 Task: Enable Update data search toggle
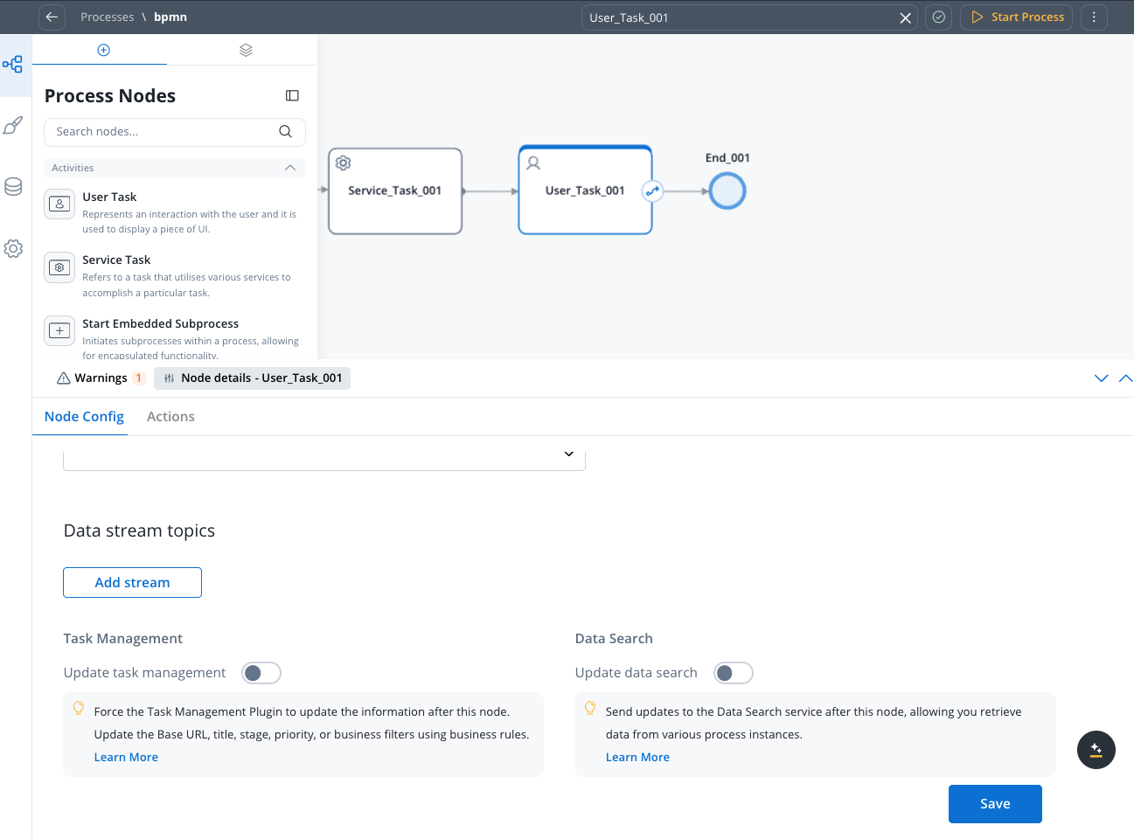733,673
